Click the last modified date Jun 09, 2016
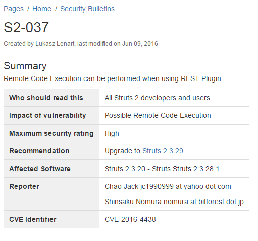258x241 pixels. [140, 44]
